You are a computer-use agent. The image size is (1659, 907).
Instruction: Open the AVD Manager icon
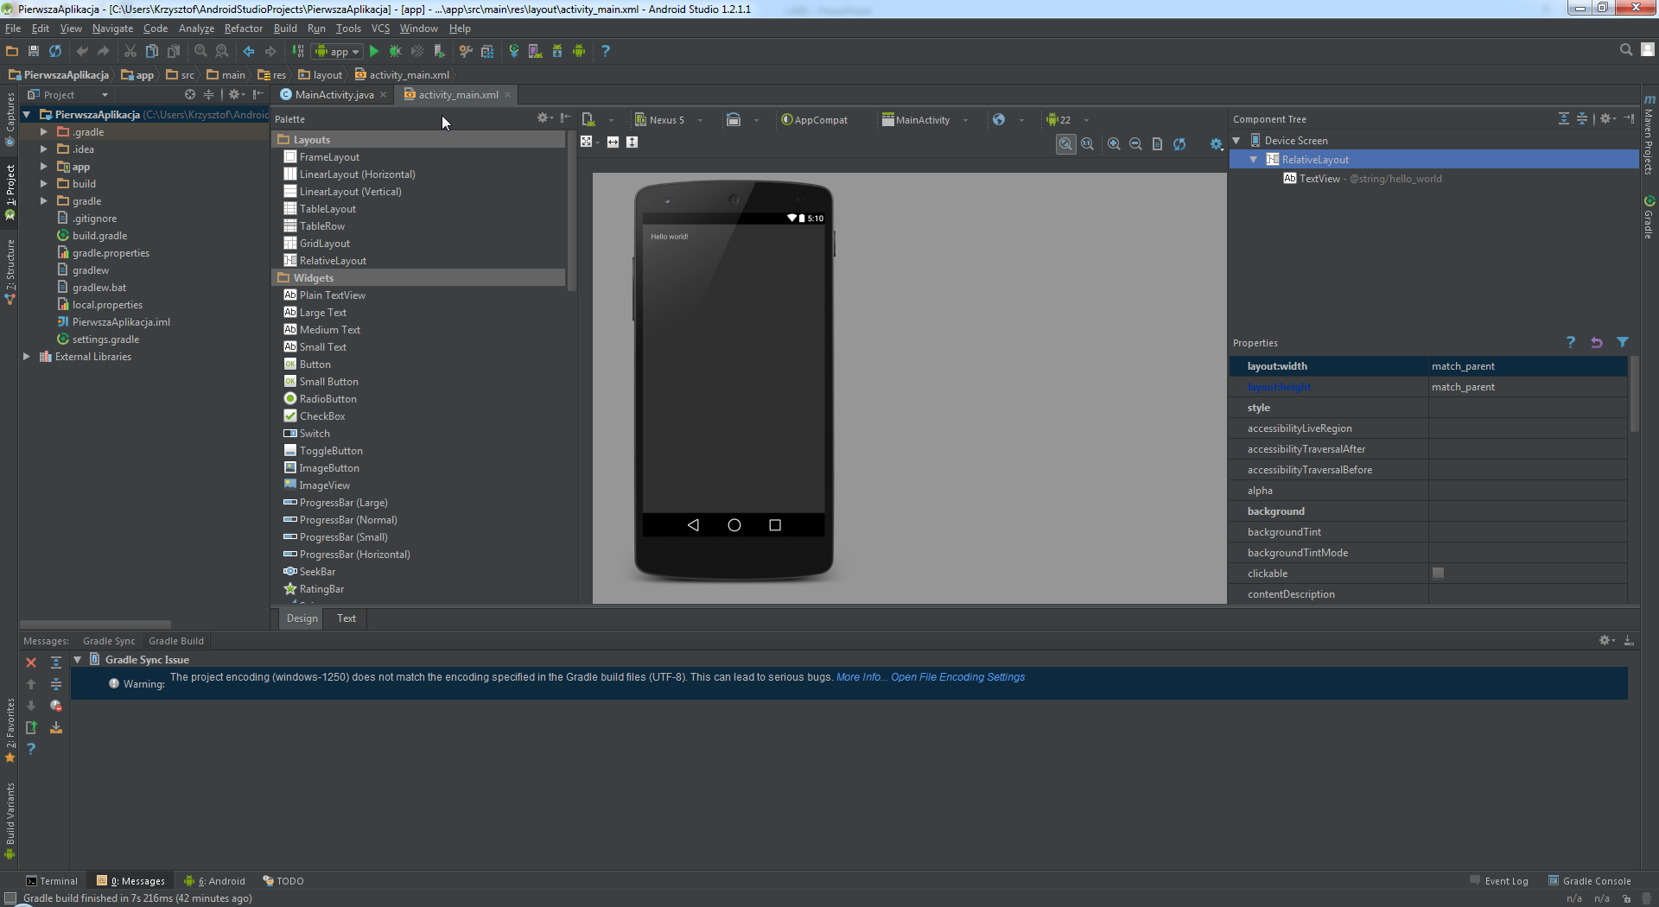[x=536, y=51]
